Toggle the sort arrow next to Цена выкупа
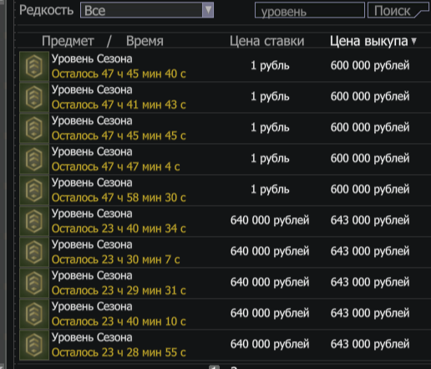Viewport: 431px width, 369px height. [x=413, y=41]
